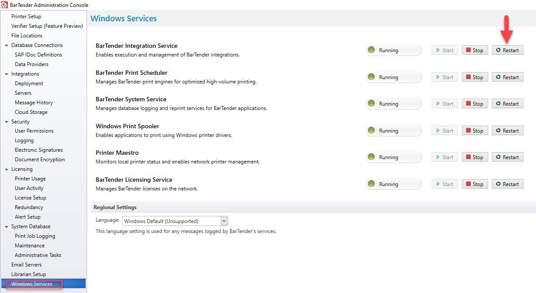Open User Permissions

pos(34,131)
